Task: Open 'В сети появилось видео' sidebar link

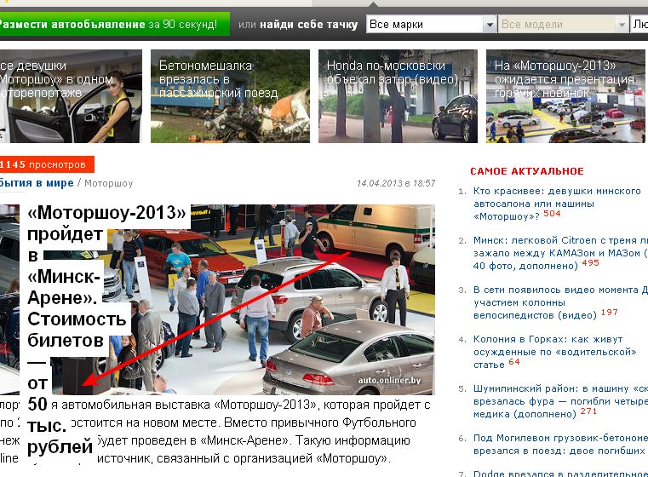Action: tap(560, 302)
